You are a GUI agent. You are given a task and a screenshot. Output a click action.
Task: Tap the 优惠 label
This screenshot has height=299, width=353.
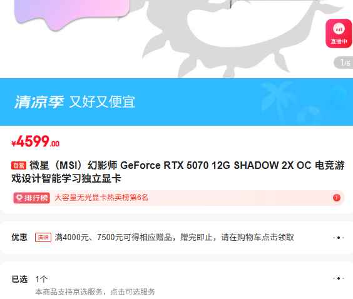tap(19, 237)
